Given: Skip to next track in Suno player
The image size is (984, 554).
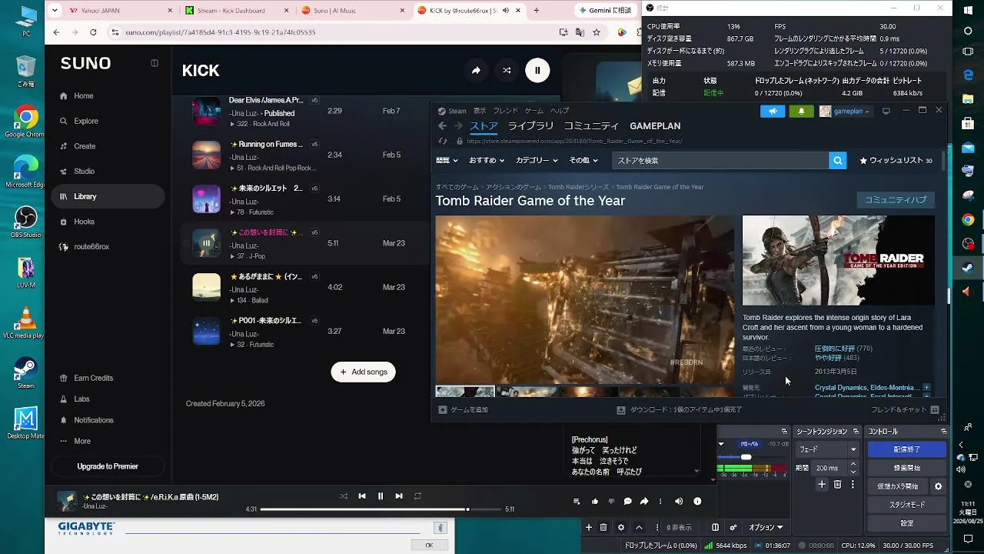Looking at the screenshot, I should pos(399,496).
